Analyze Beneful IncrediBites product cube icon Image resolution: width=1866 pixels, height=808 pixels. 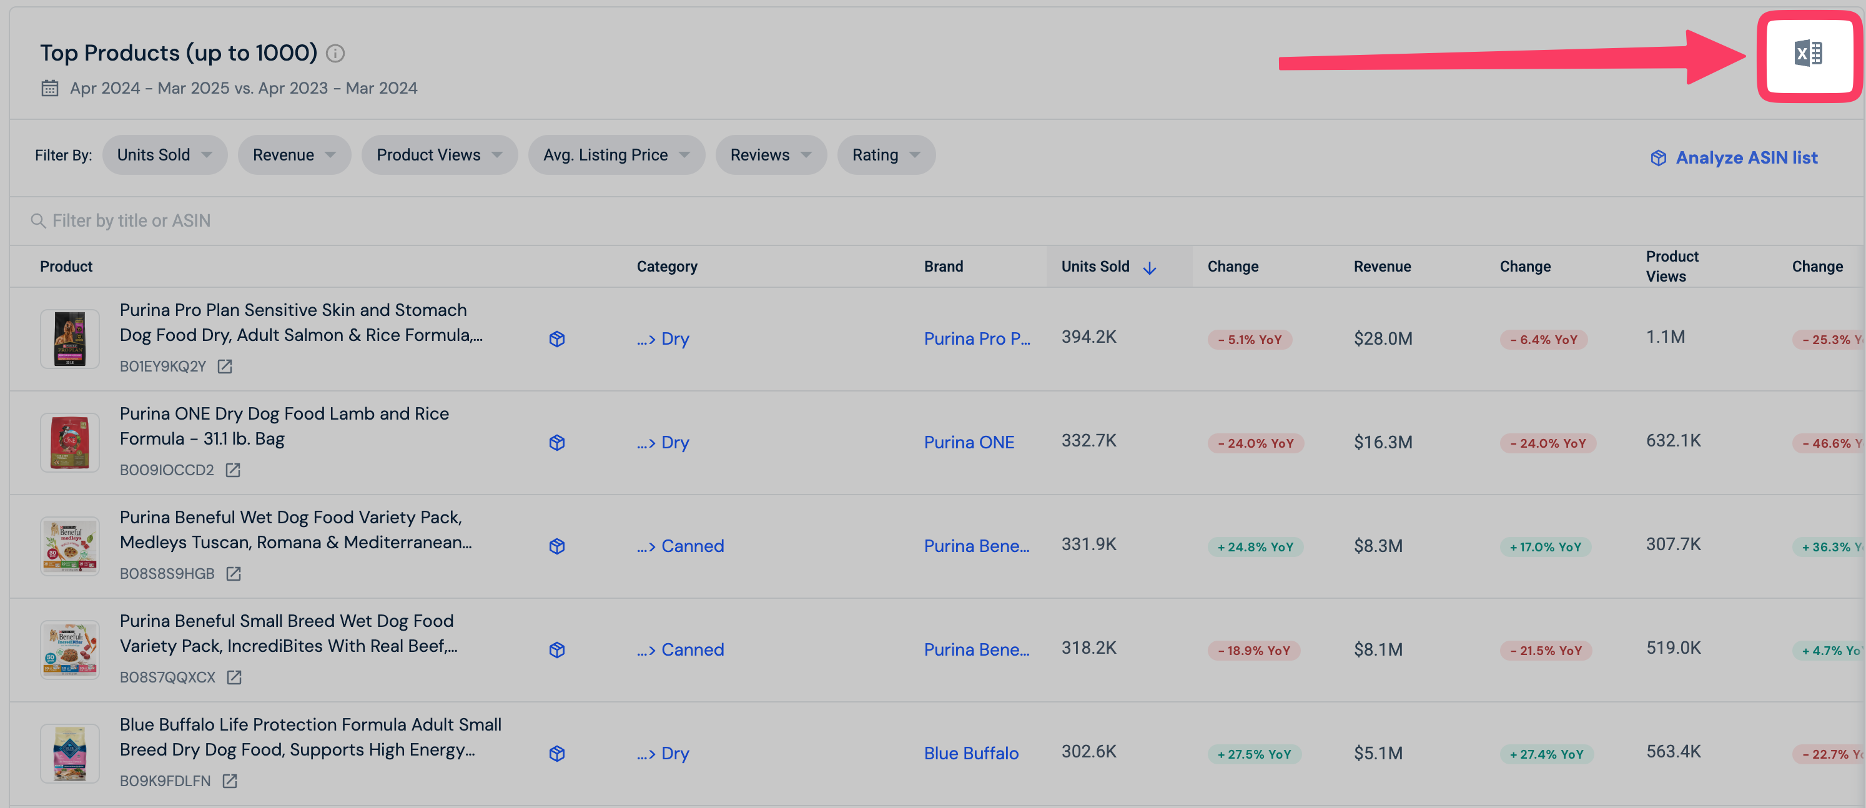click(x=557, y=649)
